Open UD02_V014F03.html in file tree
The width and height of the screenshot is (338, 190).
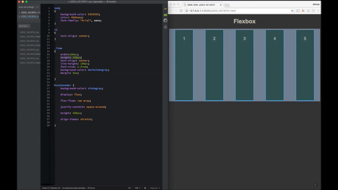pos(30,54)
